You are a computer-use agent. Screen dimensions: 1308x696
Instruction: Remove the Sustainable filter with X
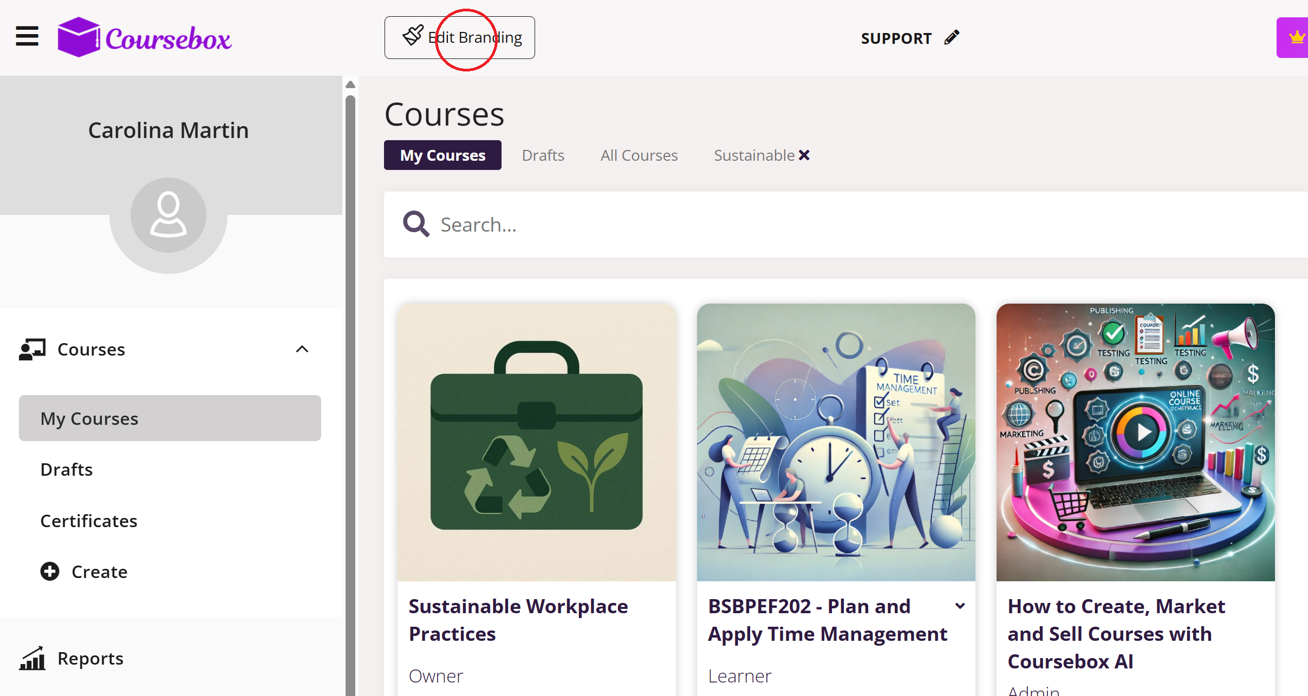click(x=804, y=155)
